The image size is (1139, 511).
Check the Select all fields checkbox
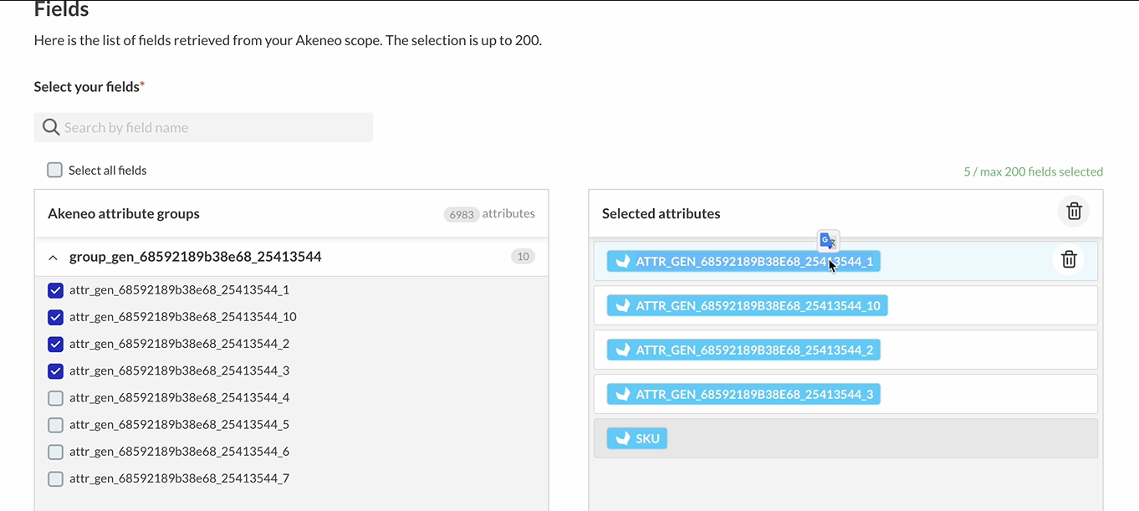[x=55, y=170]
